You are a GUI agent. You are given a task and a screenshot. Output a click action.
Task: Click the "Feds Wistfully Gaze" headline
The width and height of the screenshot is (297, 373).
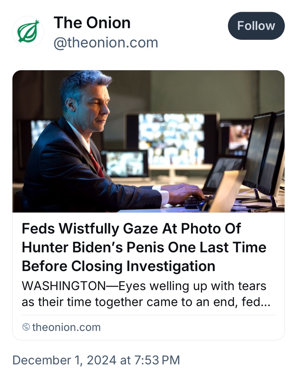[131, 229]
